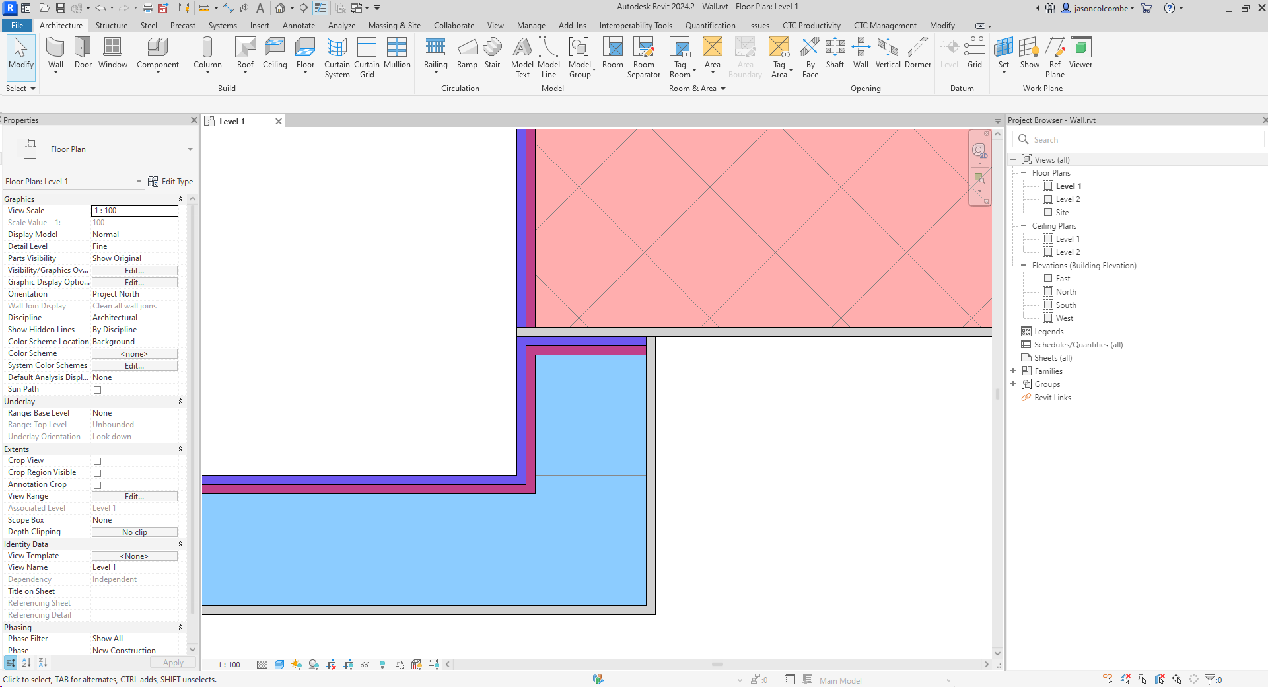This screenshot has height=687, width=1268.
Task: Select the Mullion tool
Action: tap(397, 53)
